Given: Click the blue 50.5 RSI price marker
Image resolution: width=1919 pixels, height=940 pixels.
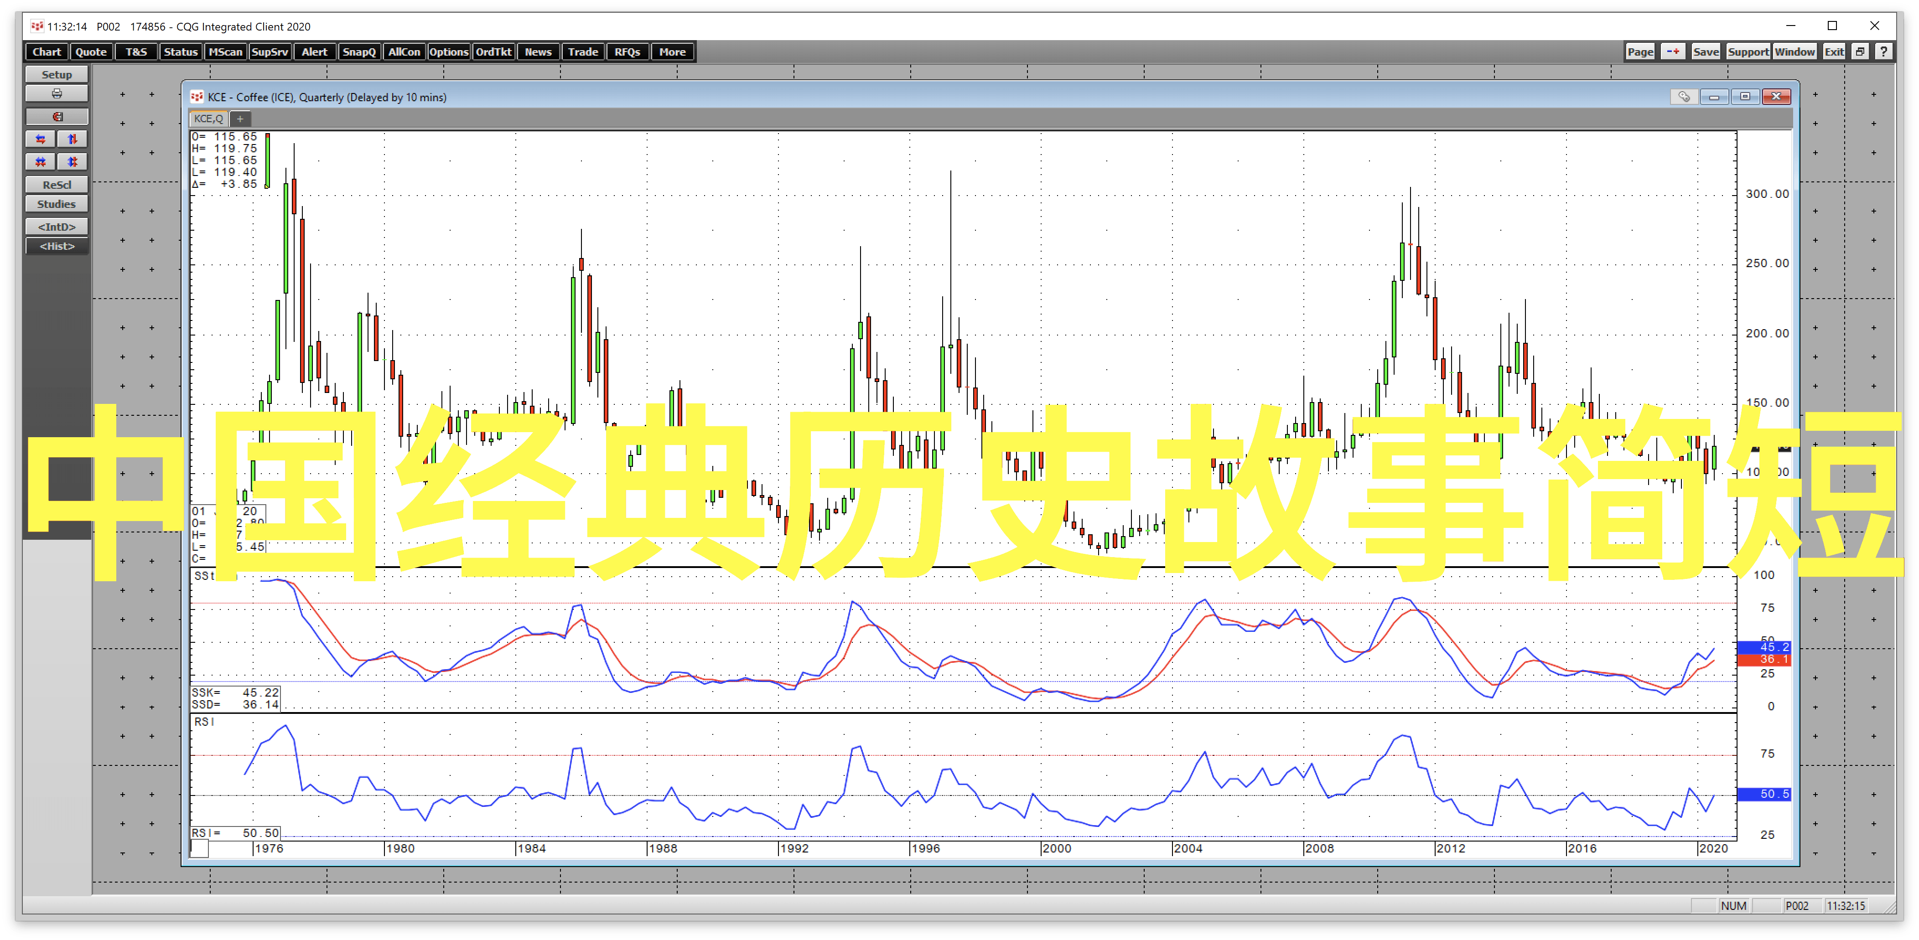Looking at the screenshot, I should (x=1764, y=794).
